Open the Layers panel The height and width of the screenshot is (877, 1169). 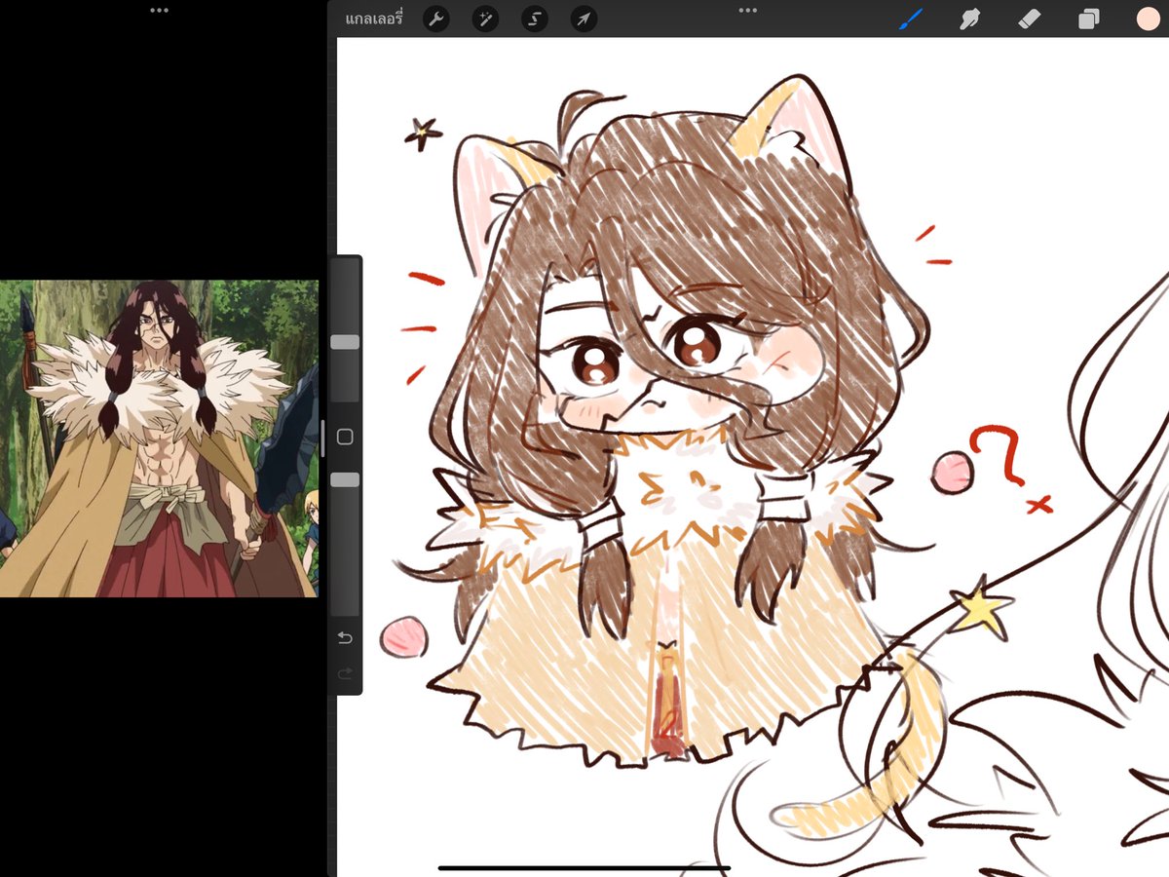(x=1088, y=19)
